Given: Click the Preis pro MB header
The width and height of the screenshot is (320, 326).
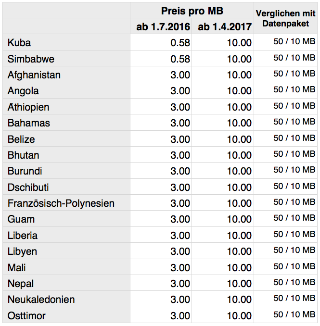Looking at the screenshot, I should pos(192,11).
